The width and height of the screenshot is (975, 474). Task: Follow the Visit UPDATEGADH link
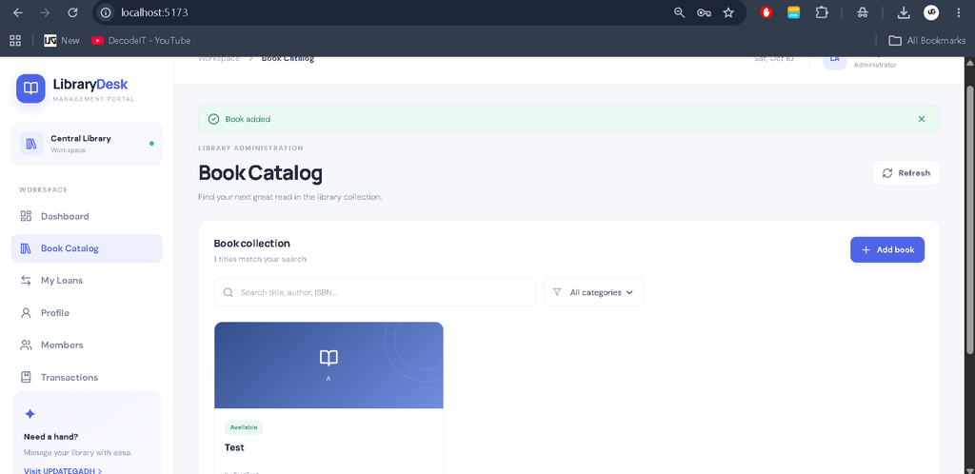pos(63,470)
